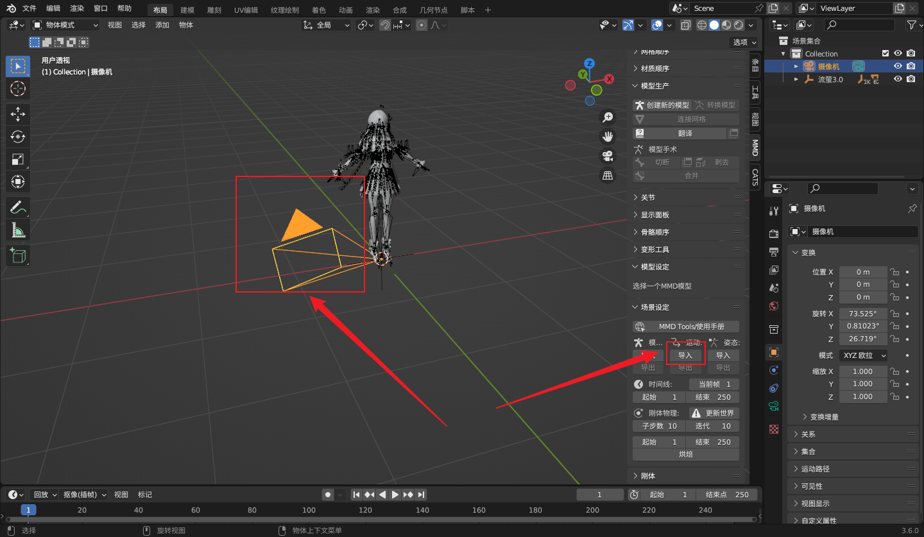Switch to the 建模 workspace tab
Image resolution: width=924 pixels, height=537 pixels.
(187, 10)
